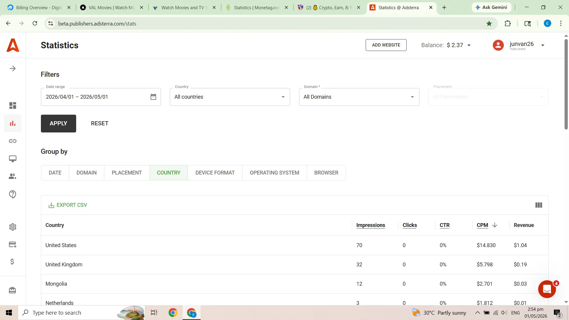This screenshot has width=569, height=320.
Task: Group statistics by Device Format
Action: pos(215,173)
